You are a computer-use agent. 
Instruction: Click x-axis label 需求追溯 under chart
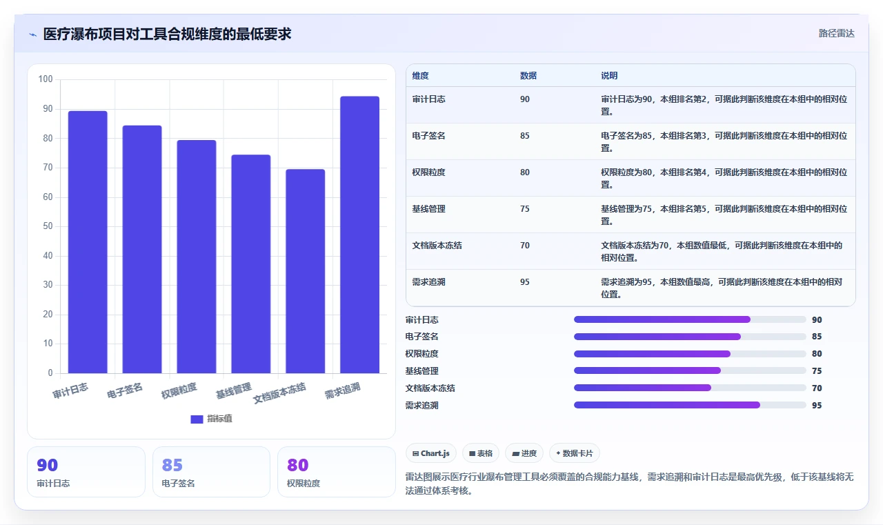click(x=343, y=391)
